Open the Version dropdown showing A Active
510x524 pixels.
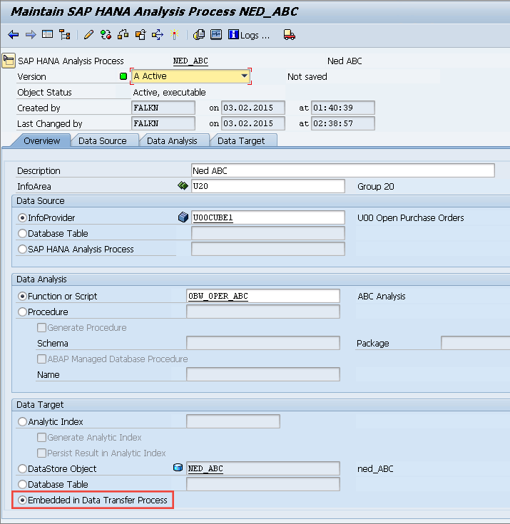click(x=190, y=76)
